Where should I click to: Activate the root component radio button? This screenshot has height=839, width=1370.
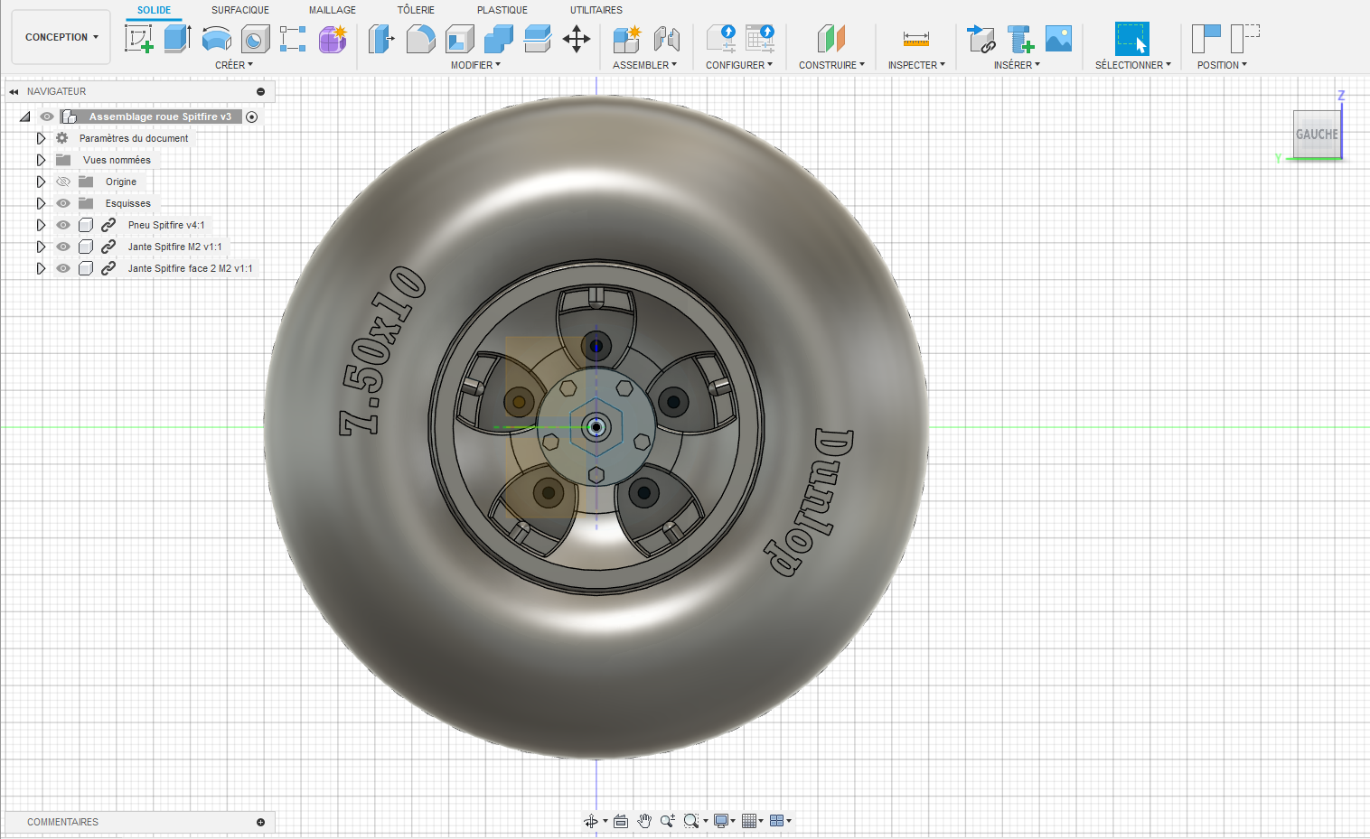coord(252,117)
